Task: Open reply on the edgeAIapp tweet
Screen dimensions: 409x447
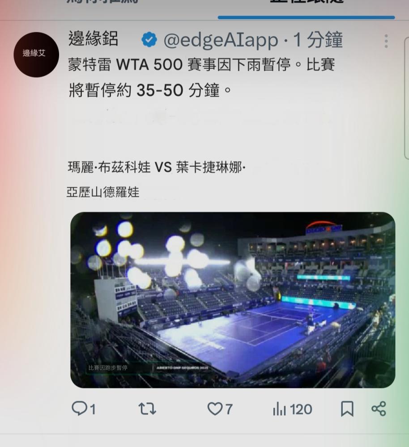Action: click(x=79, y=408)
